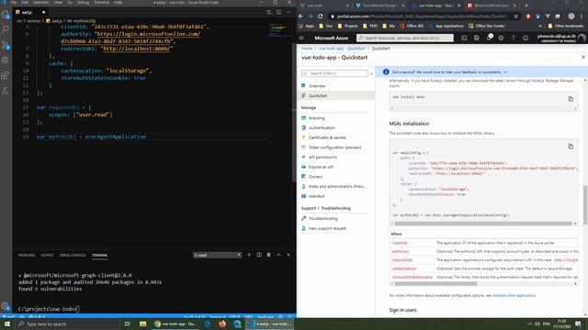This screenshot has width=588, height=330.
Task: Open Azure help question mark
Action: point(513,38)
